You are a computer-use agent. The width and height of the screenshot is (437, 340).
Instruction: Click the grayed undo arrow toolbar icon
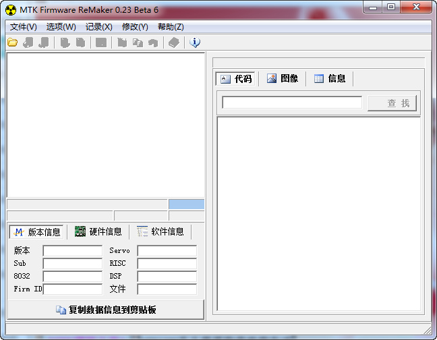[153, 42]
